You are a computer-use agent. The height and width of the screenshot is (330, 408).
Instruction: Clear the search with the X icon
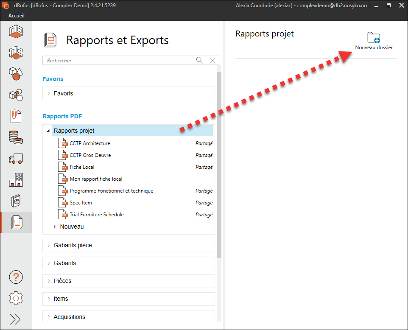(212, 60)
